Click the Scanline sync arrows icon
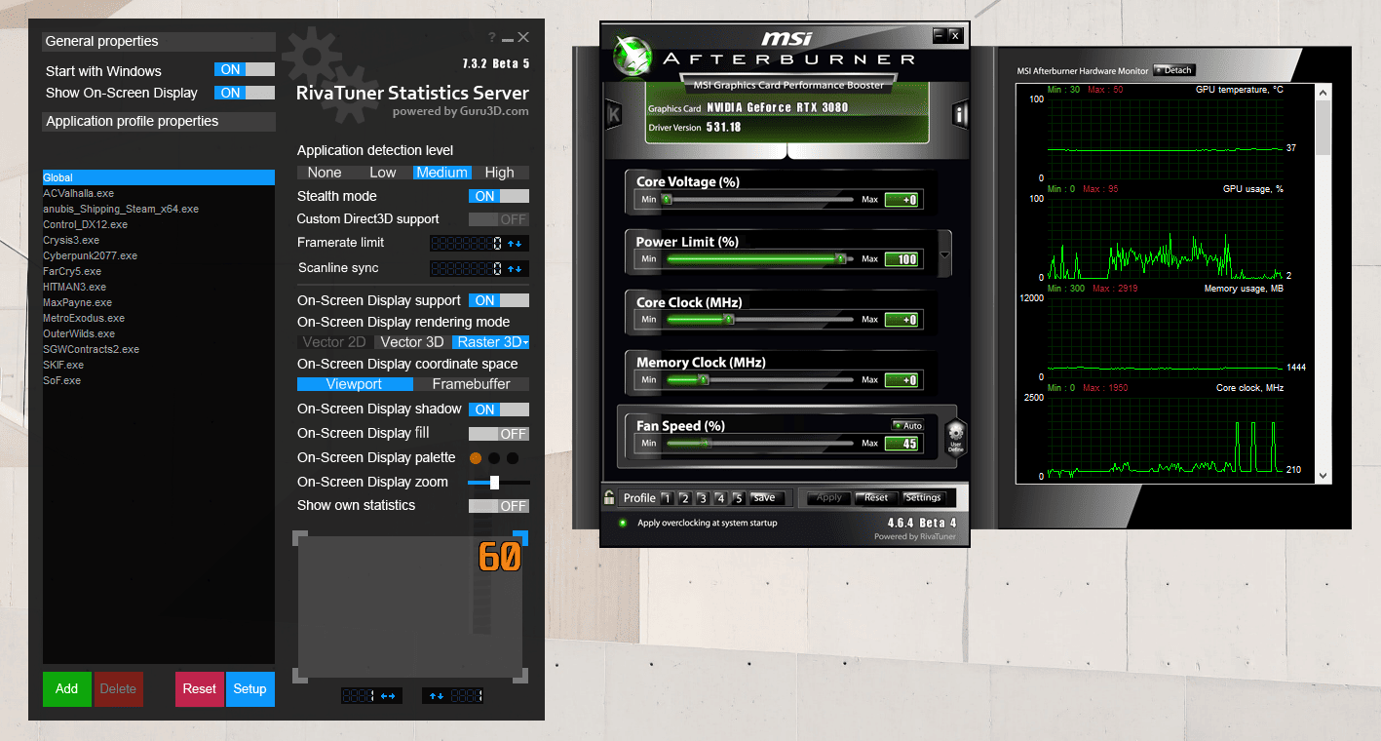This screenshot has height=741, width=1381. click(516, 268)
